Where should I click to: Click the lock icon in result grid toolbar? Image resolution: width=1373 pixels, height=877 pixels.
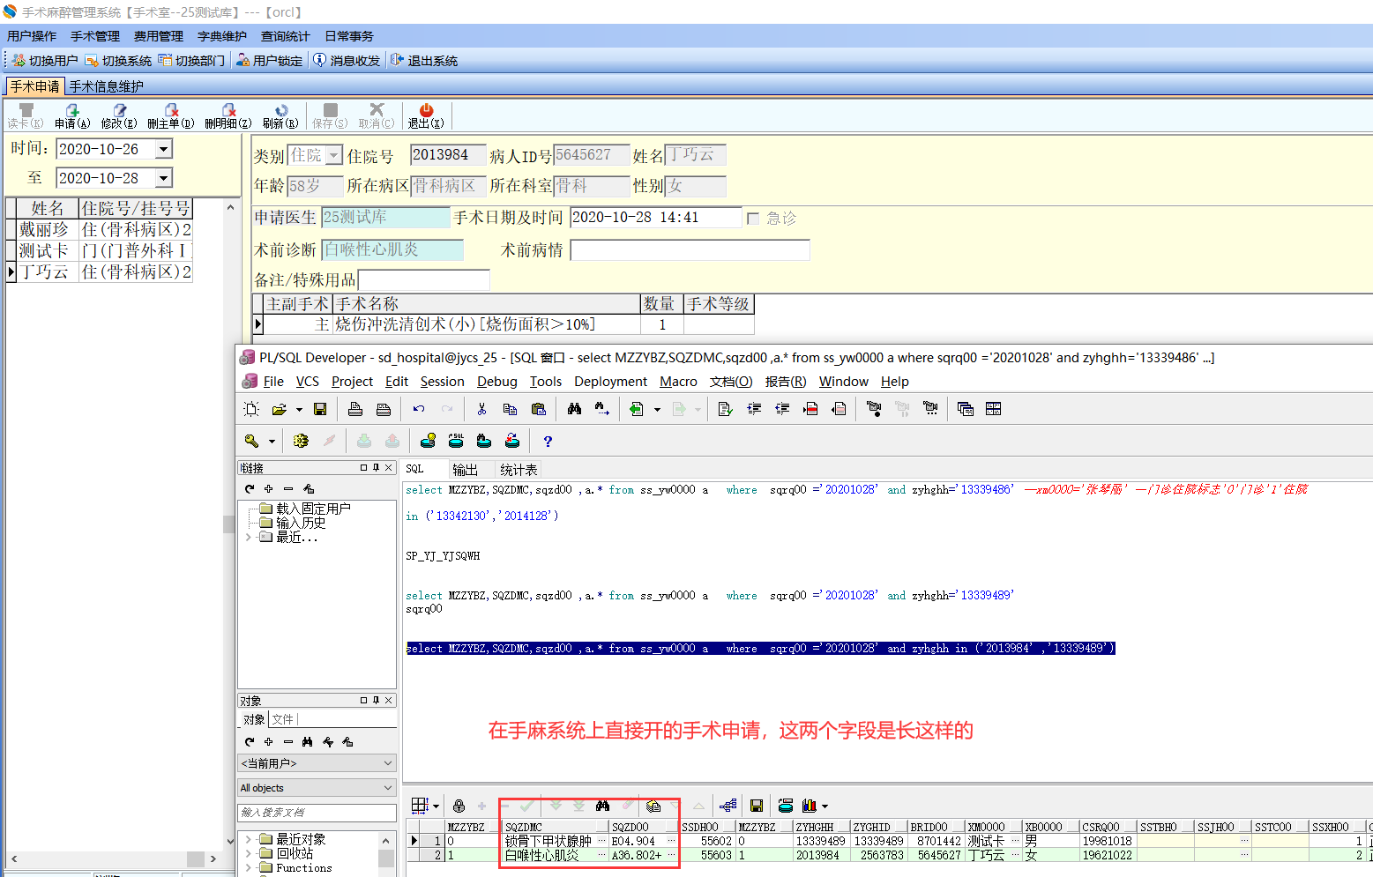click(x=459, y=806)
